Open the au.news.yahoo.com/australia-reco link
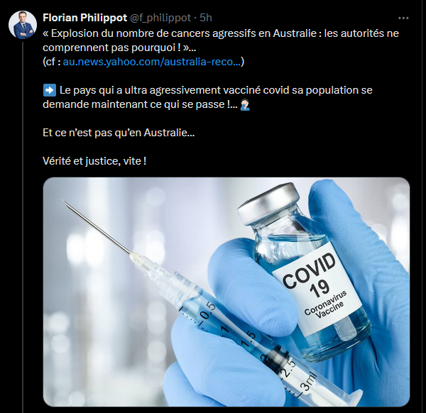The height and width of the screenshot is (413, 426). coord(152,62)
